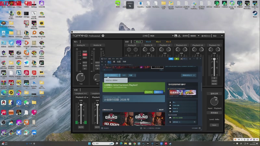Click the Loopback Playback 1/2 fader handle
Viewport: 260px width, 146px height.
(81, 105)
